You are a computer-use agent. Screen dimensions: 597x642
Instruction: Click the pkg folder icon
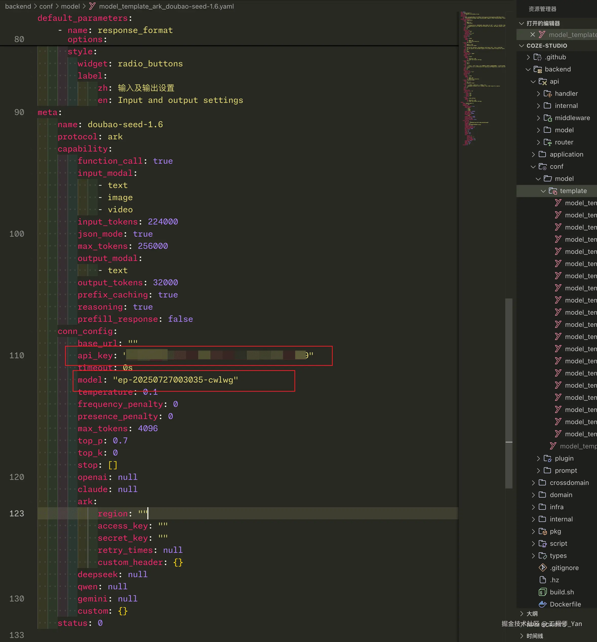(543, 531)
